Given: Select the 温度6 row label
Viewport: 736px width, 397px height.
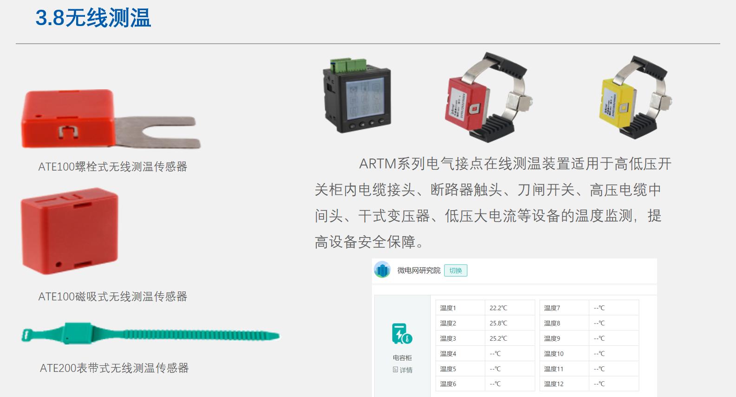Looking at the screenshot, I should [x=448, y=384].
